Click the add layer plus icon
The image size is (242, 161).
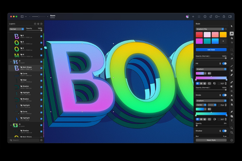point(41,24)
